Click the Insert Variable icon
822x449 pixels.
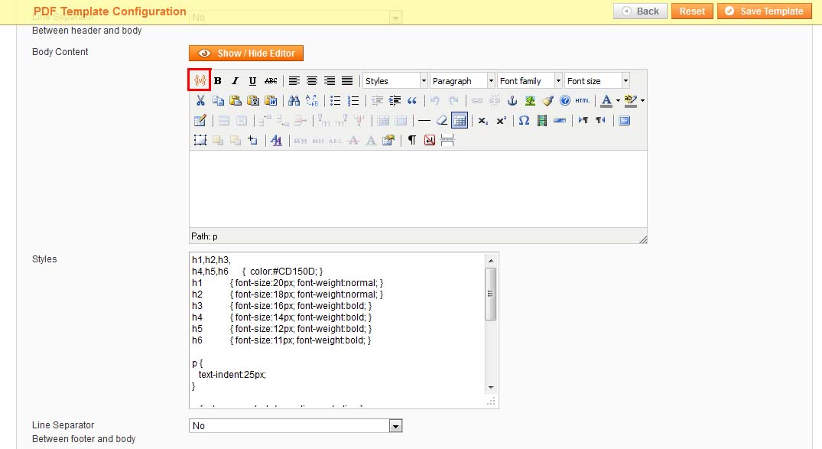click(x=200, y=80)
